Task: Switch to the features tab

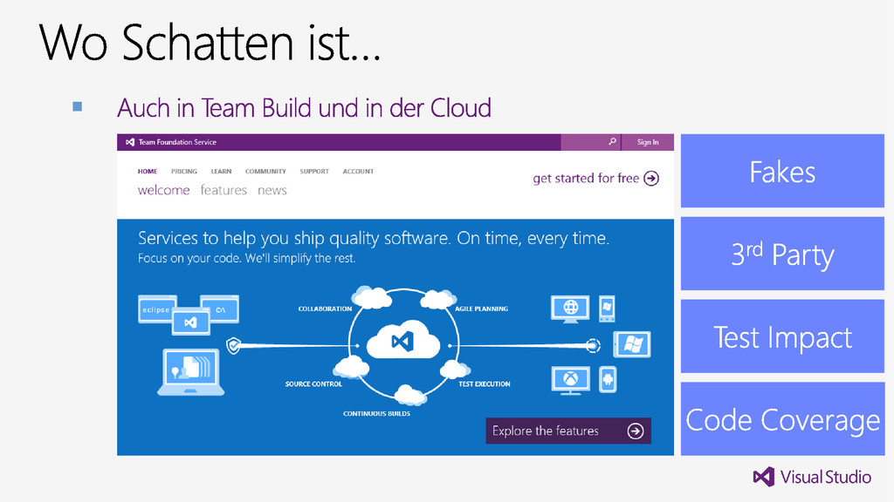Action: coord(223,190)
